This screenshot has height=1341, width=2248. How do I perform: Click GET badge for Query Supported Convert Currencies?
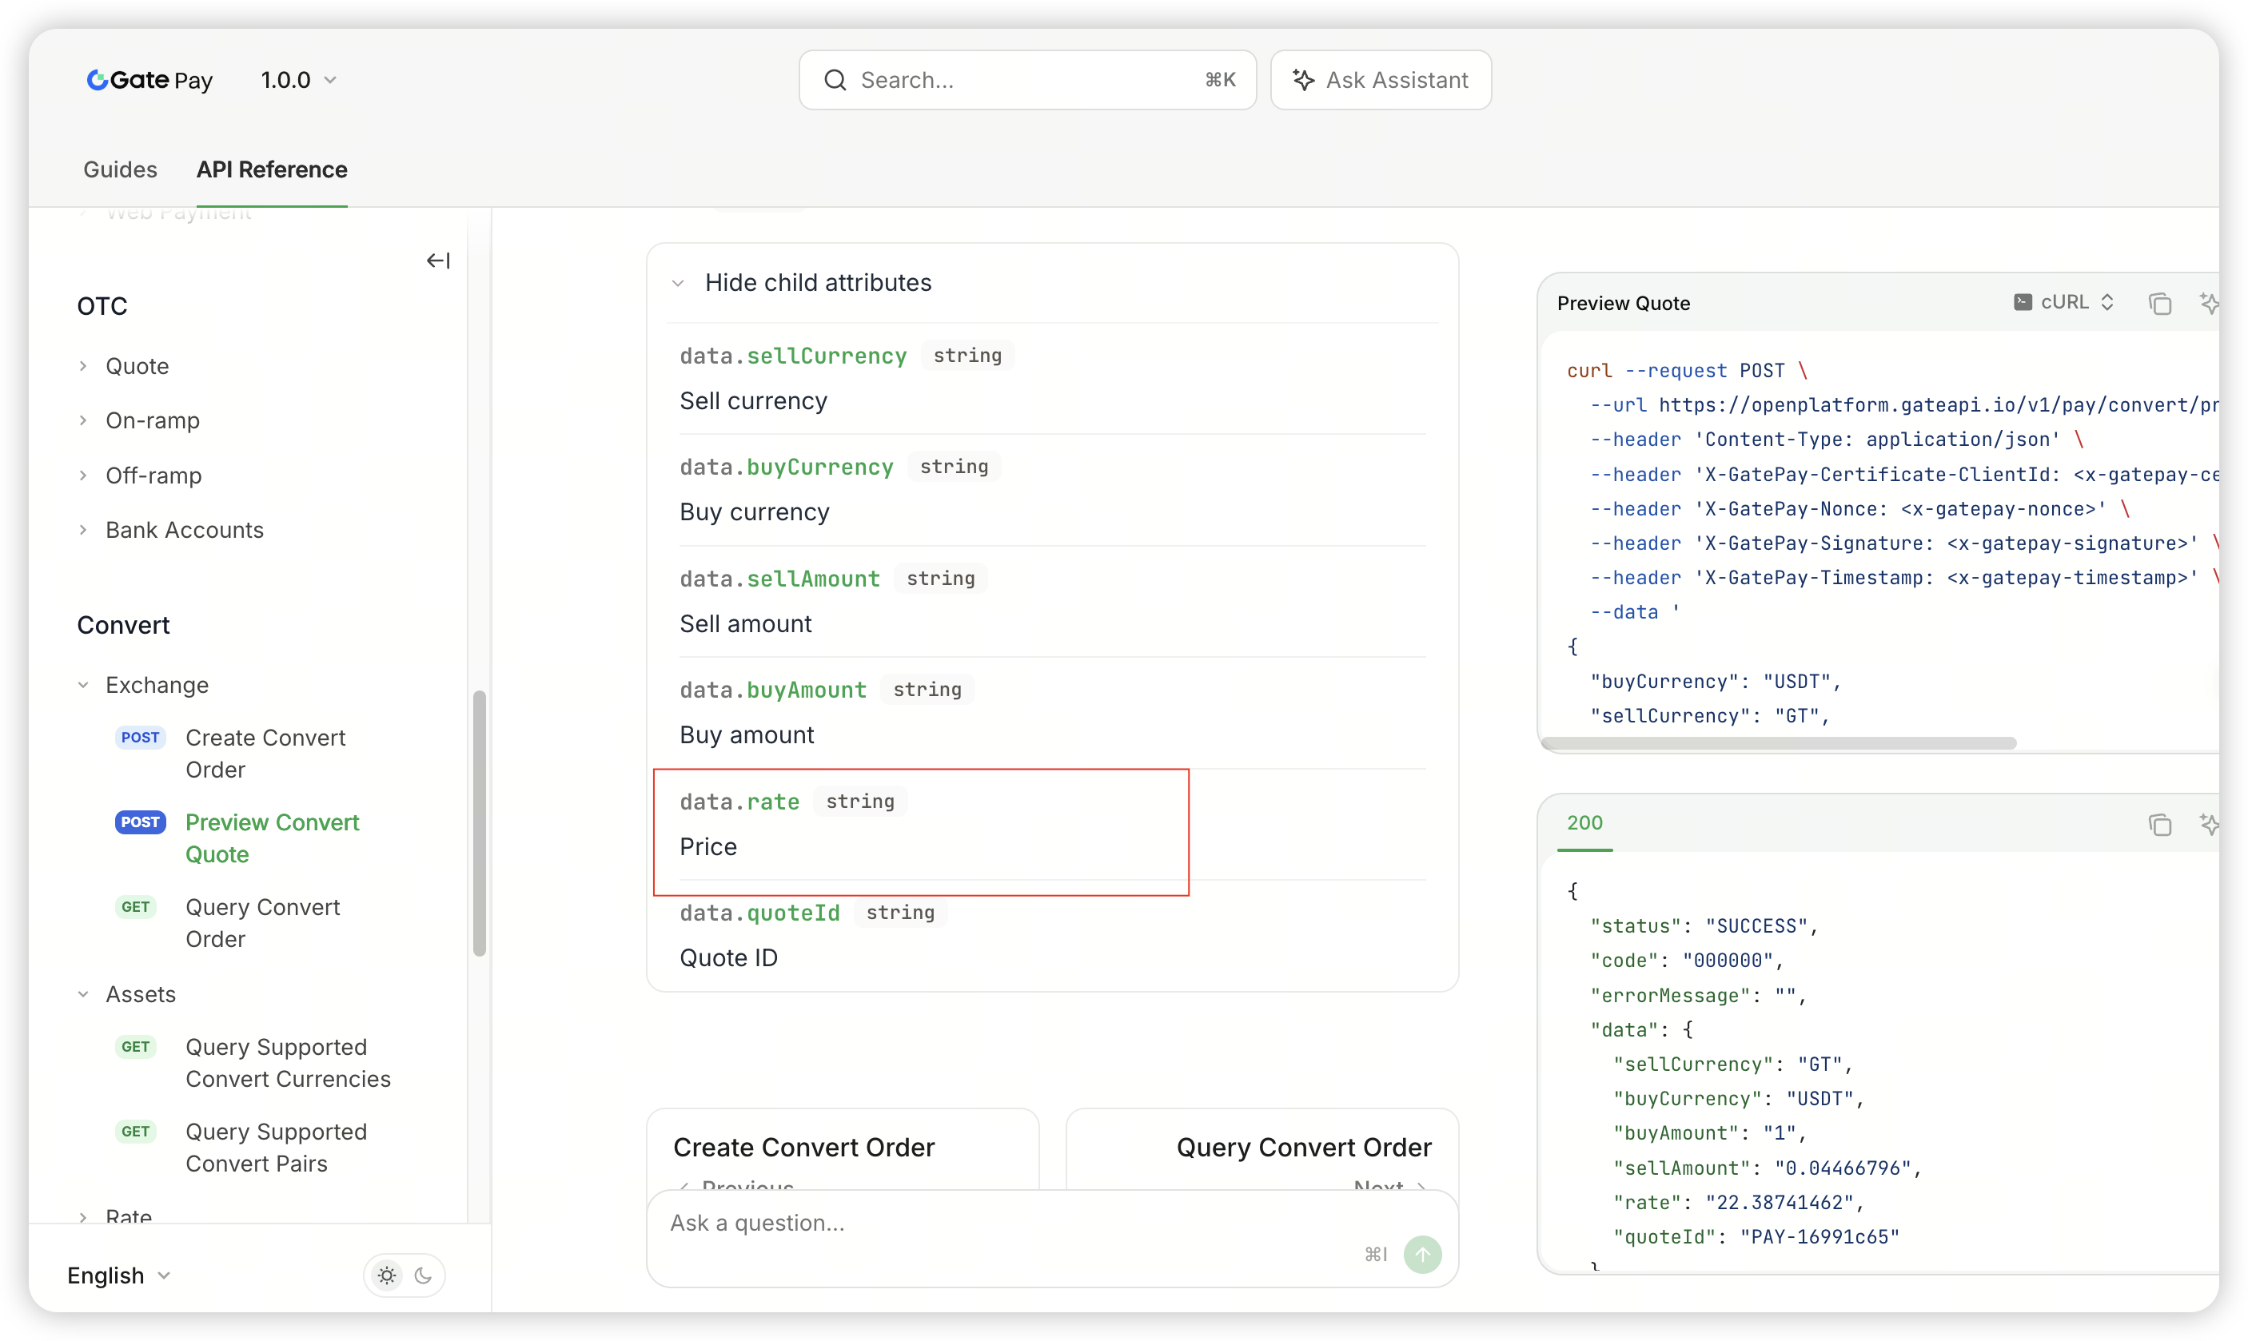click(136, 1048)
